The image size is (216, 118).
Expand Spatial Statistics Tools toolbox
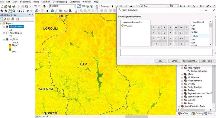[179, 107]
